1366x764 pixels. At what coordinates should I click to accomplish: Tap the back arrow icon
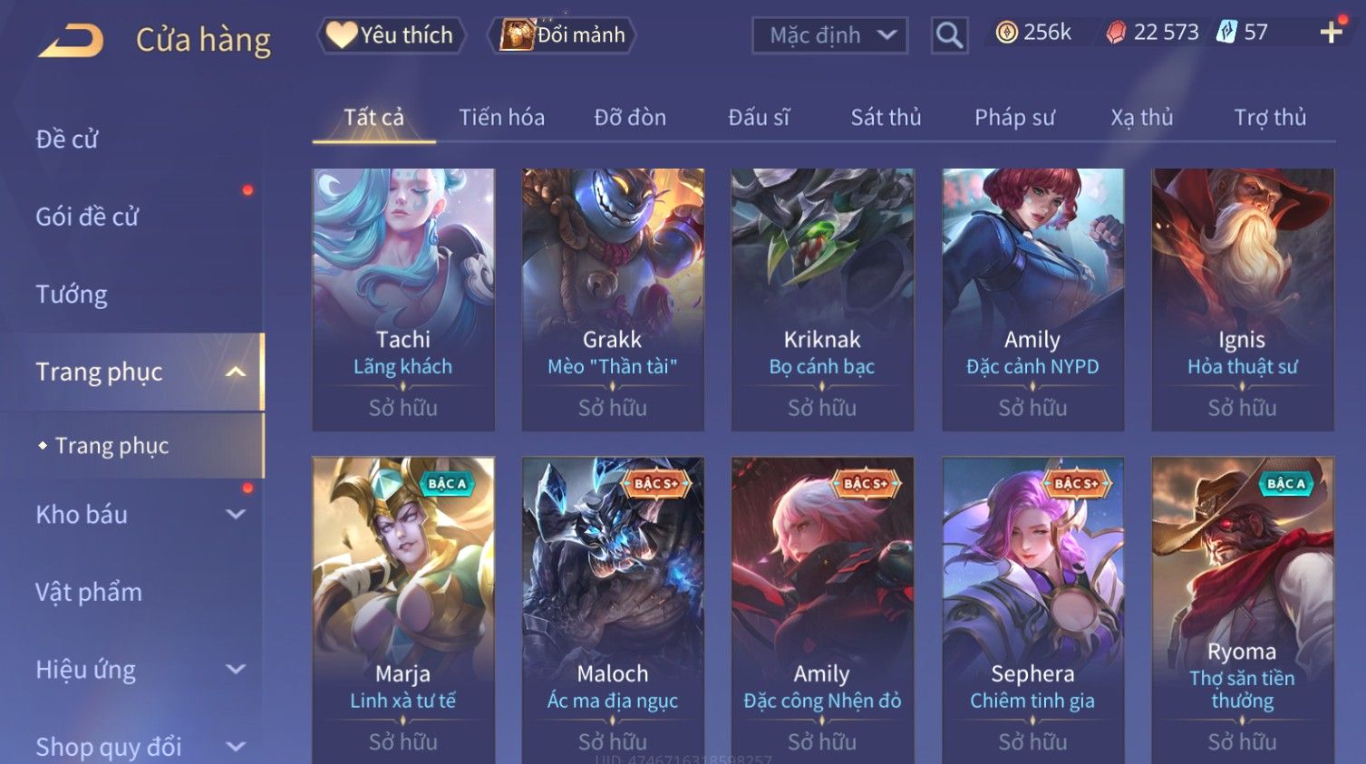pyautogui.click(x=71, y=40)
